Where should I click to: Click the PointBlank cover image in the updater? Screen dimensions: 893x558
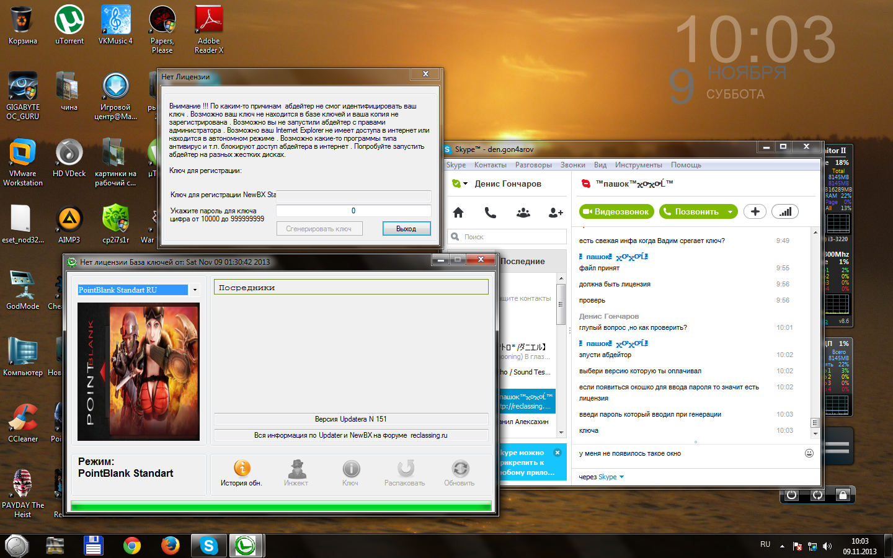(x=138, y=371)
